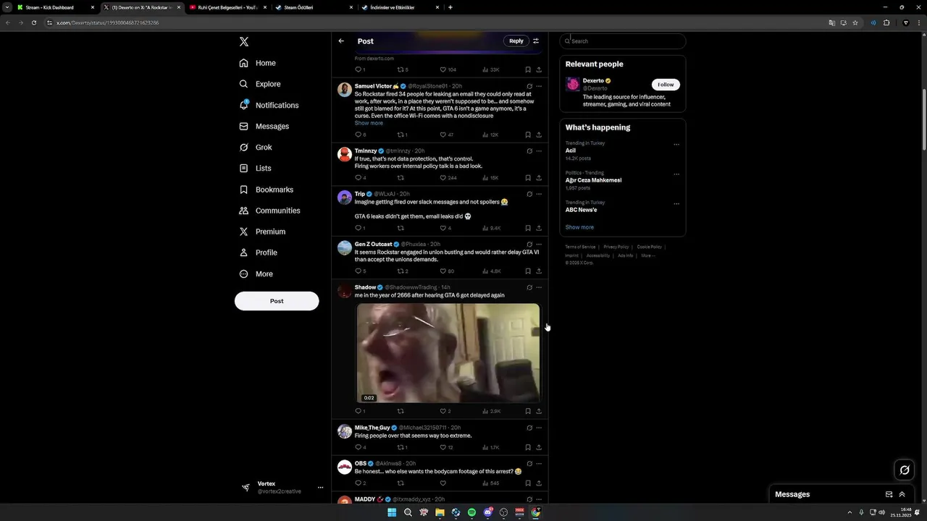Open a new browser tab with plus
The width and height of the screenshot is (927, 521).
(x=450, y=7)
